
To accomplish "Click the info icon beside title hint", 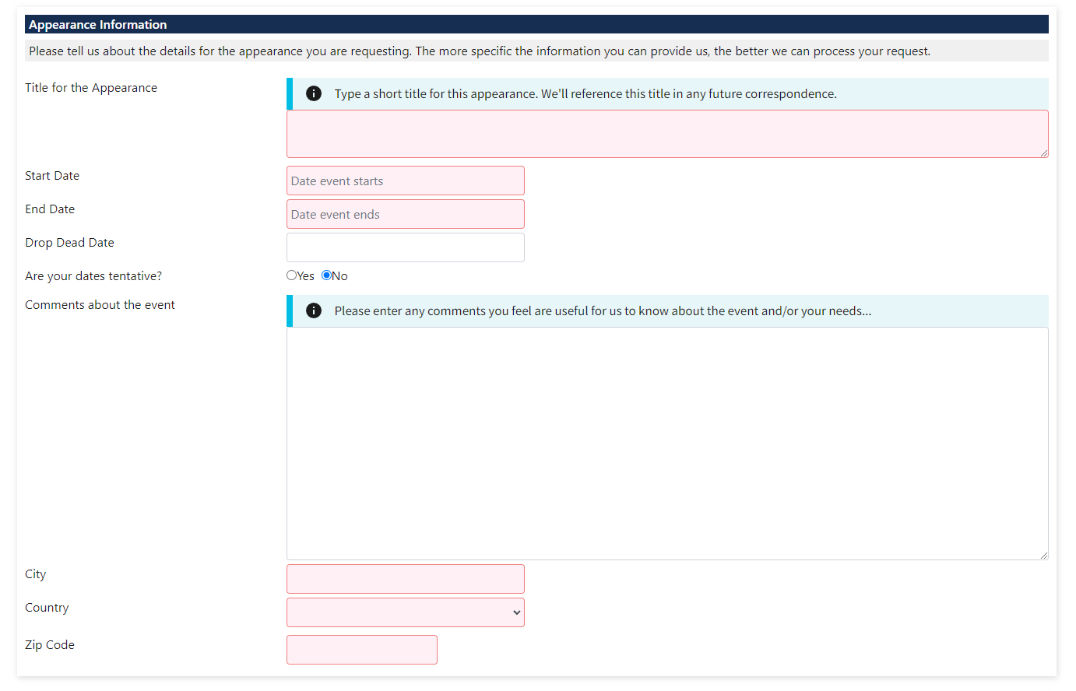I will click(x=314, y=93).
